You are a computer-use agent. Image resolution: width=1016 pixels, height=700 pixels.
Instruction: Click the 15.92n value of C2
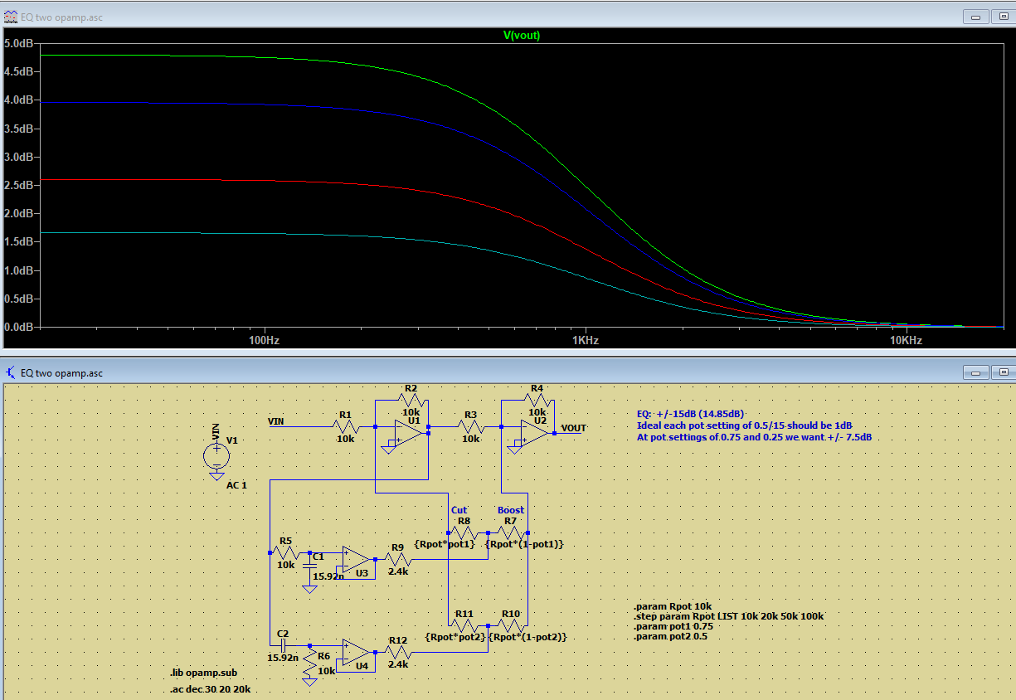(283, 658)
